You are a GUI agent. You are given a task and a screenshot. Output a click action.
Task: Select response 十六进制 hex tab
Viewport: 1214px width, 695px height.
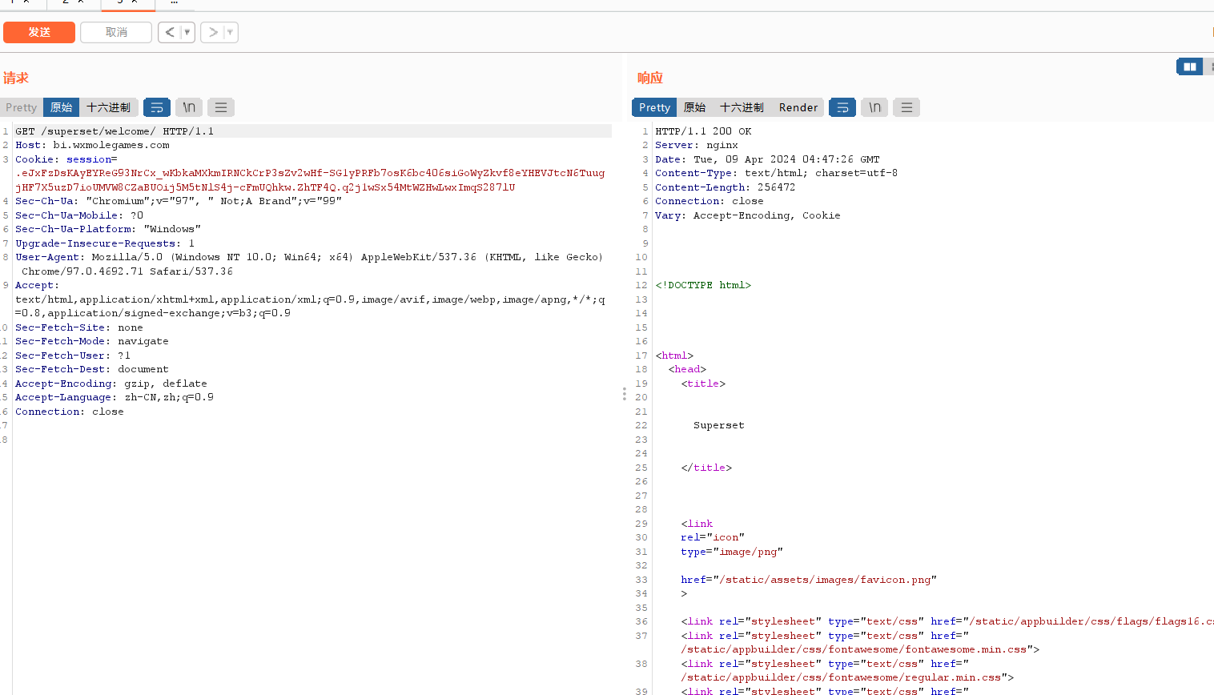point(742,107)
